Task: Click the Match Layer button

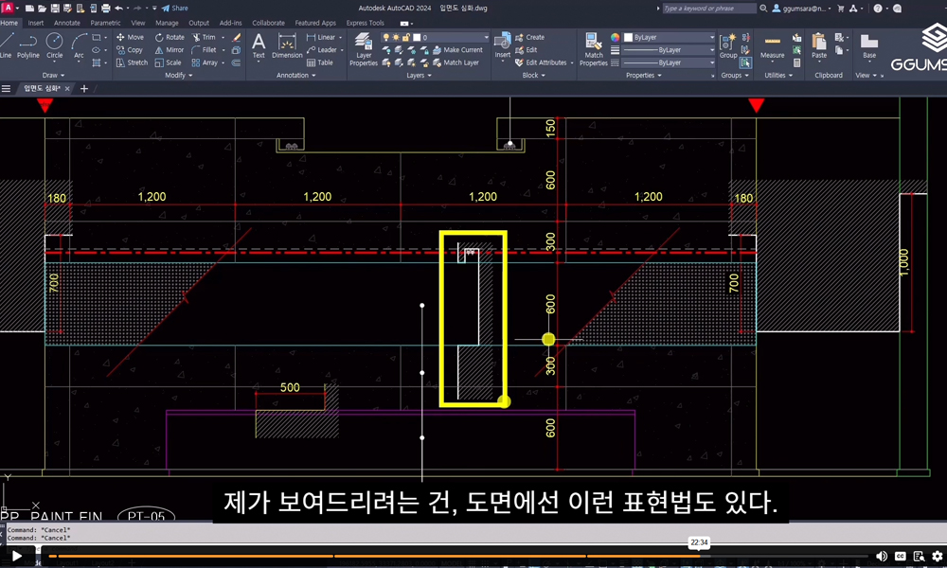Action: 456,62
